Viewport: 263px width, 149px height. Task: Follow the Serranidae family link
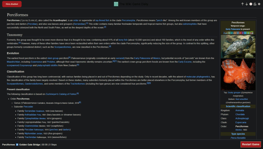[30, 111]
